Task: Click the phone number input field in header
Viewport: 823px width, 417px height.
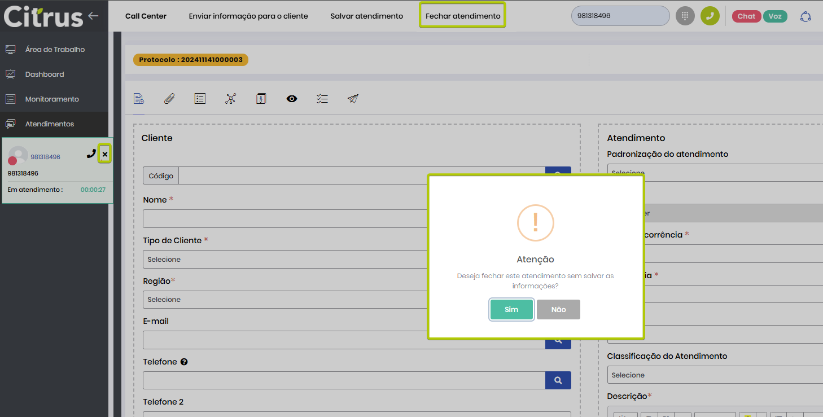Action: coord(620,16)
